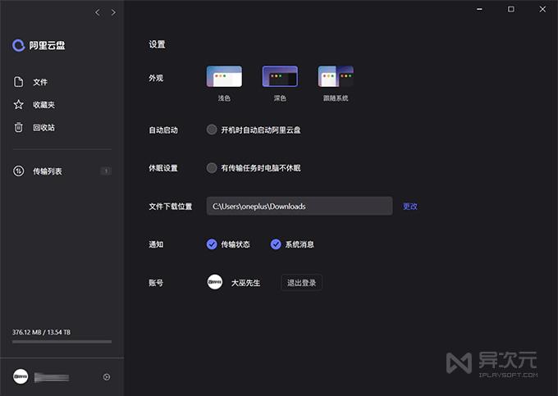This screenshot has width=558, height=396.
Task: Click the settings gear beside username
Action: [x=107, y=377]
